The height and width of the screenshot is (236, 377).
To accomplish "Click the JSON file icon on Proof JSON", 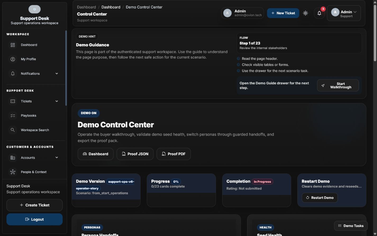I will click(124, 154).
